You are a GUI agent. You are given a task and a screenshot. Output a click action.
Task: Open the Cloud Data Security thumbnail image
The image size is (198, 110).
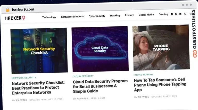100,49
